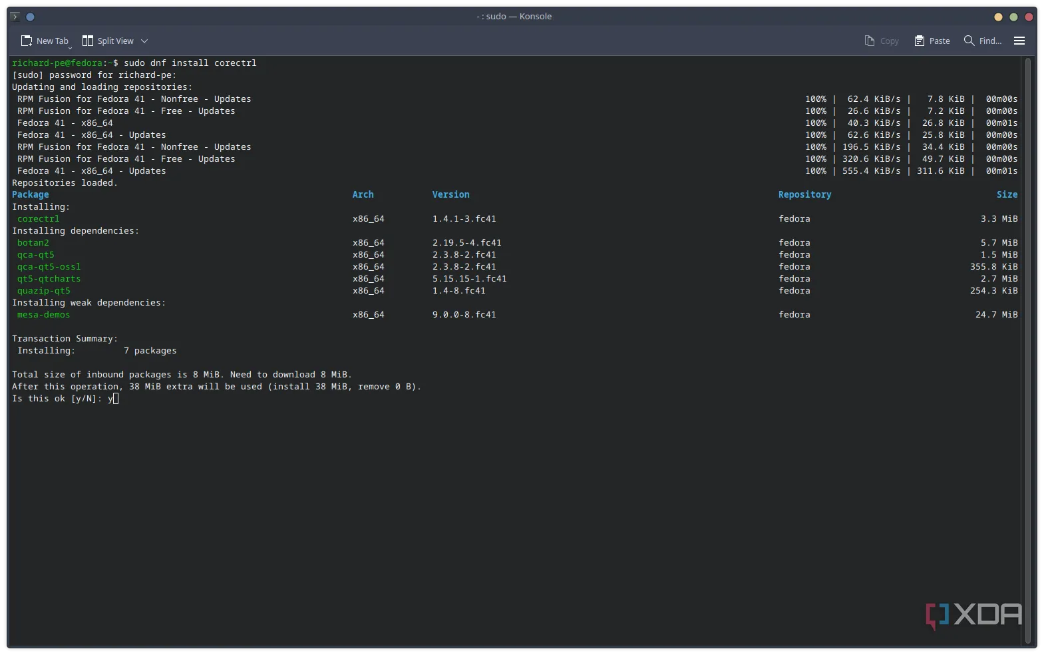
Task: Expand the Split View dropdown arrow
Action: 144,41
